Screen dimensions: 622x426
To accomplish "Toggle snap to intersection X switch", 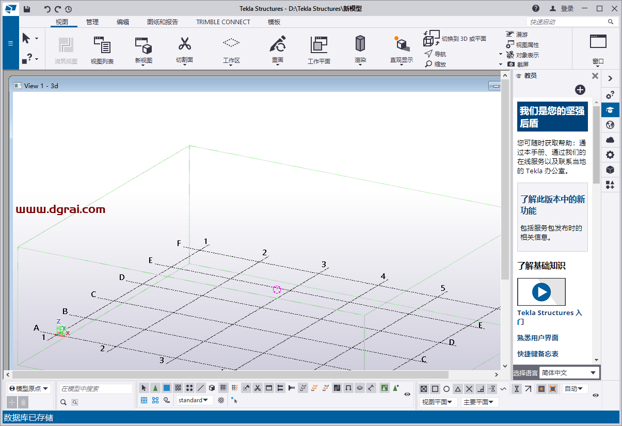I will click(x=469, y=389).
